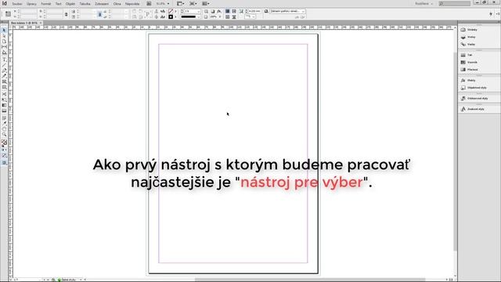Click the vertical scrollbar of the canvas

point(455,150)
